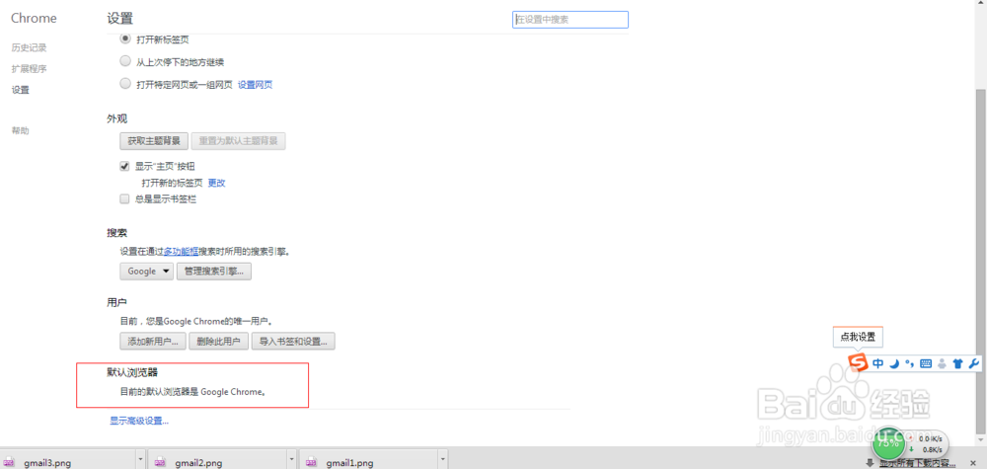The width and height of the screenshot is (987, 469).
Task: Click the 目前的默认浏览器是 Google Chrome text
Action: pos(193,392)
